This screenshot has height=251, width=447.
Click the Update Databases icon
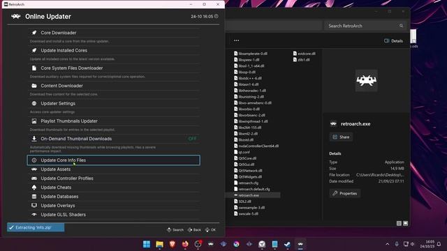tap(34, 197)
